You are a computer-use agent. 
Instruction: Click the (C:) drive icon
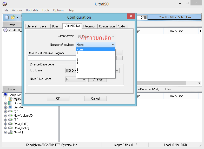(x=10, y=111)
